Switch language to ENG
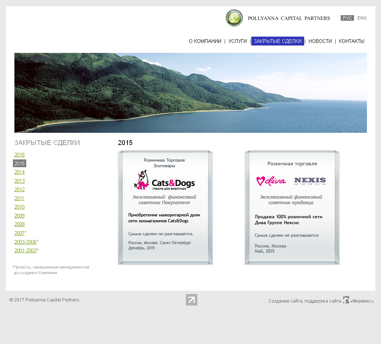This screenshot has height=344, width=381. click(x=362, y=18)
